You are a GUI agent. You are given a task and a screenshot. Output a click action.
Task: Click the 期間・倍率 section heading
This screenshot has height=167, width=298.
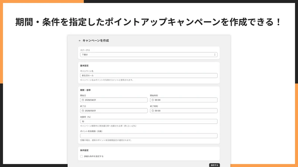[85, 90]
